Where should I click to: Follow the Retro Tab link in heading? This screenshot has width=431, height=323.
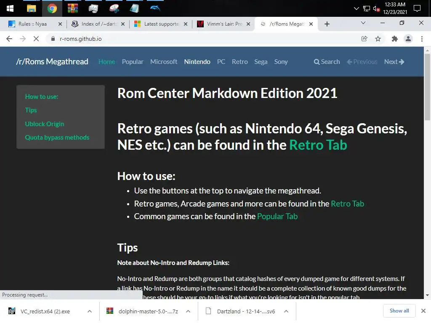tap(318, 145)
